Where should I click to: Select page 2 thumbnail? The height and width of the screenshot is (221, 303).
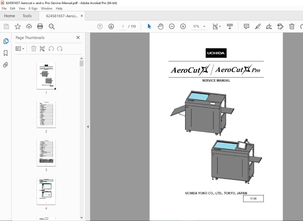46,114
